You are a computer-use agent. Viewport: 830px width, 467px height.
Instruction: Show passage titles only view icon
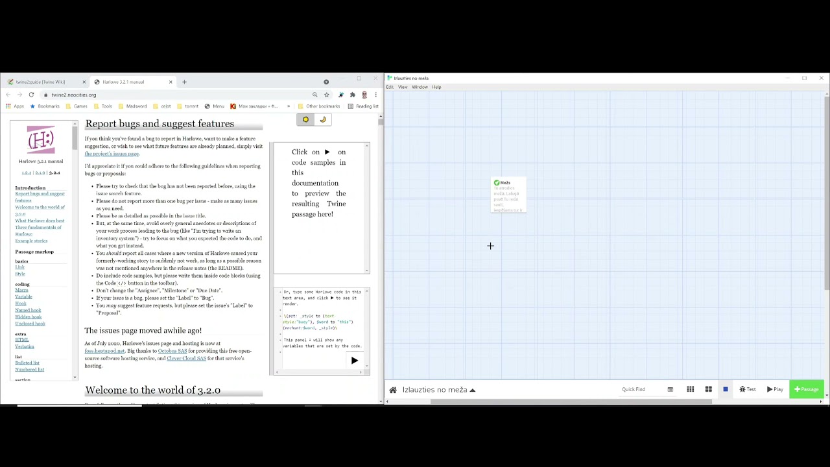[x=670, y=389]
